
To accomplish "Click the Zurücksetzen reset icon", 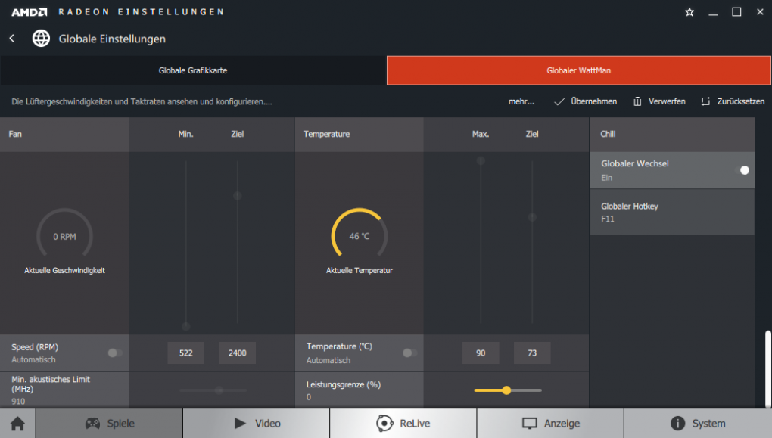I will 705,101.
